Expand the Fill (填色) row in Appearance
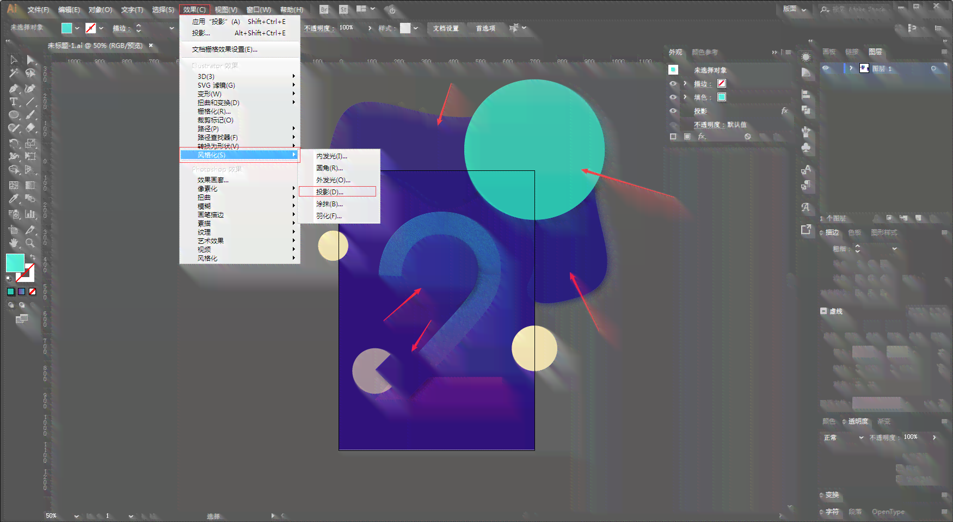 point(685,97)
